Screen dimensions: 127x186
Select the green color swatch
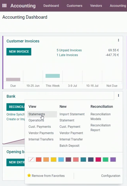(x=105, y=160)
